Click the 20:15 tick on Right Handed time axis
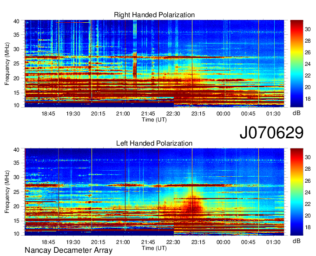Viewport: 316px width, 256px height. tap(98, 114)
